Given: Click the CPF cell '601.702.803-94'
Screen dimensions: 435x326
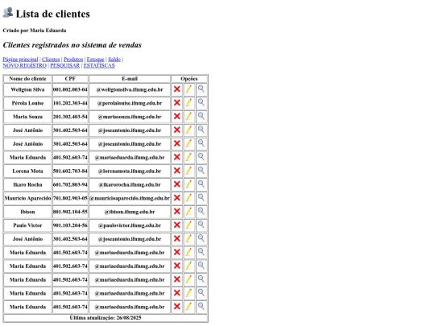Looking at the screenshot, I should tap(70, 184).
